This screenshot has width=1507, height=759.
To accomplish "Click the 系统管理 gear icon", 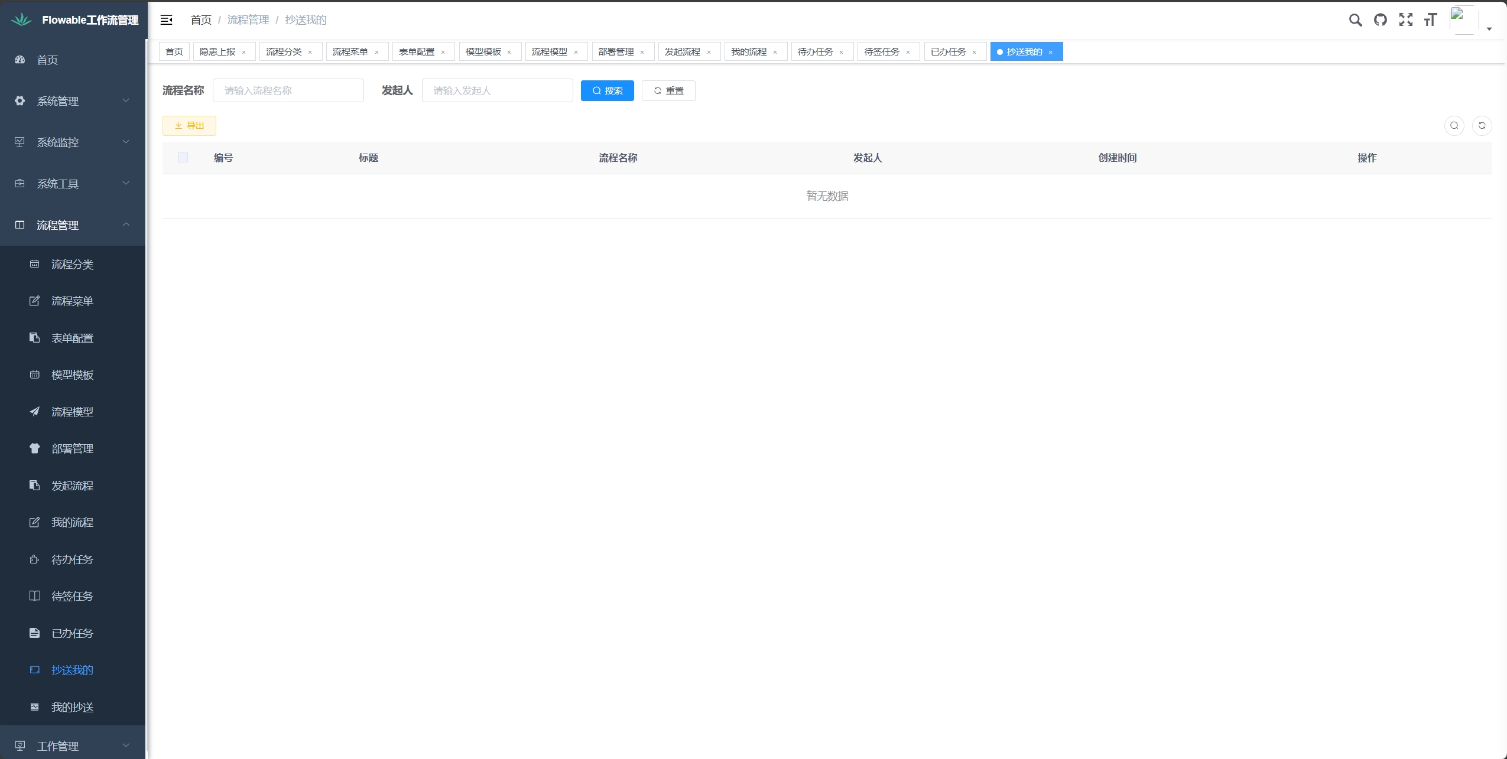I will click(20, 101).
